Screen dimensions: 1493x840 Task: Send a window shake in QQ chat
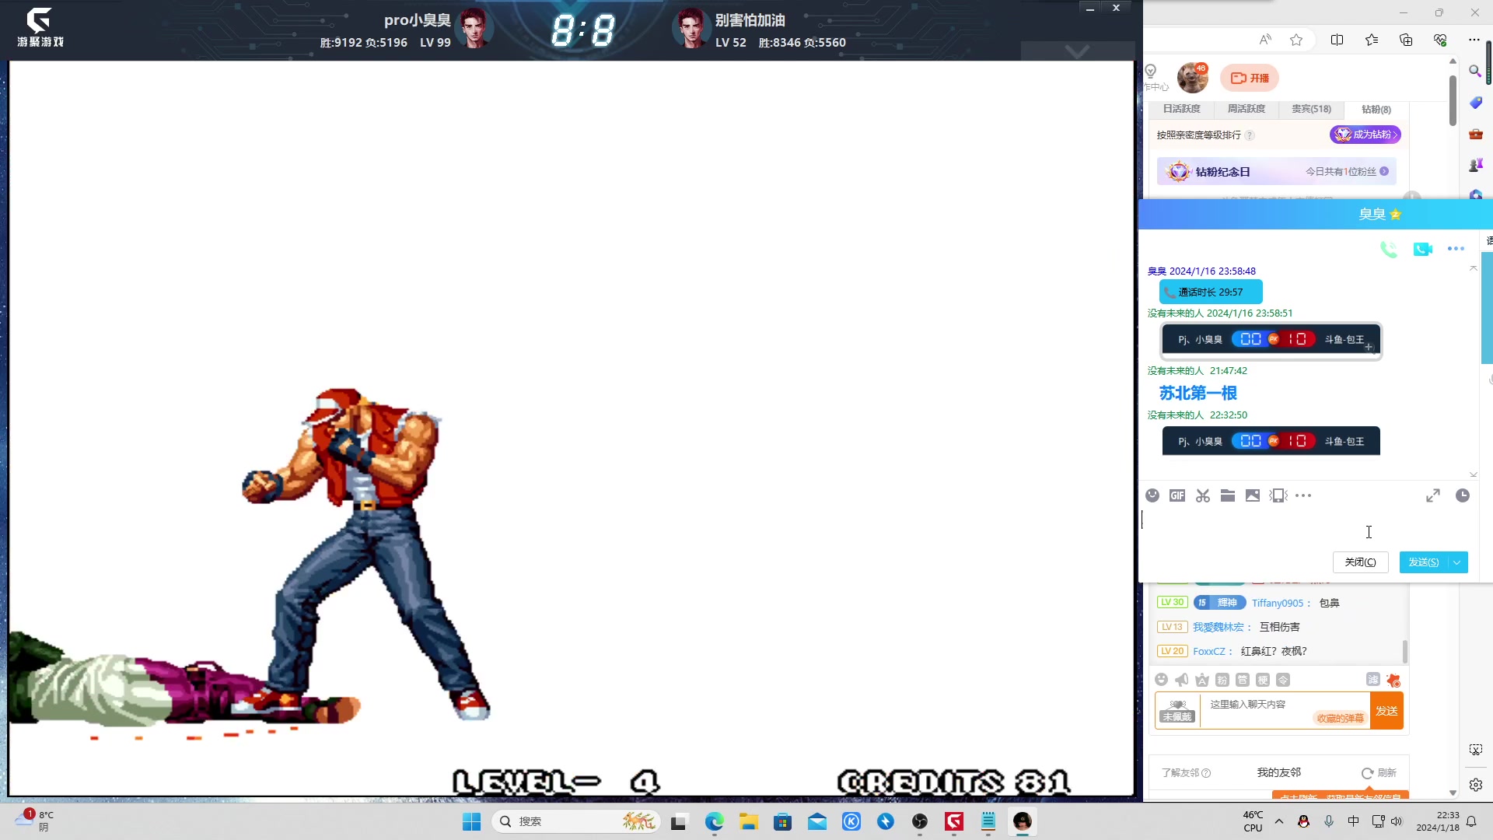point(1278,495)
